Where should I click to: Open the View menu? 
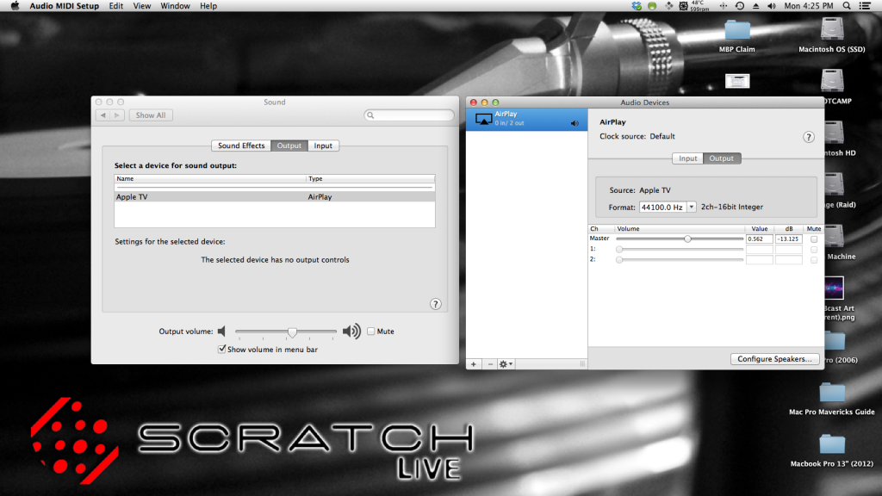click(142, 6)
